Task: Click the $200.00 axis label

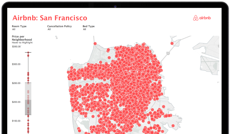Action: 16,102
